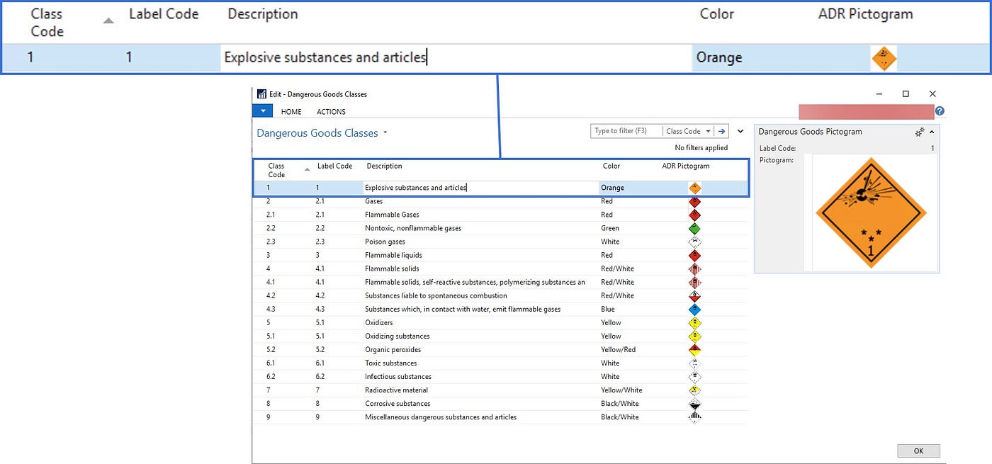Maximize the Edit - Dangerous Goods Classes window

pos(906,94)
